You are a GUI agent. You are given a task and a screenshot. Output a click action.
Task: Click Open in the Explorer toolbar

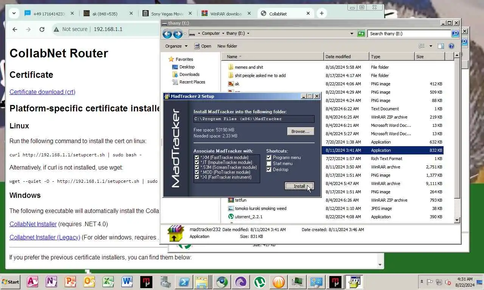tap(203, 46)
